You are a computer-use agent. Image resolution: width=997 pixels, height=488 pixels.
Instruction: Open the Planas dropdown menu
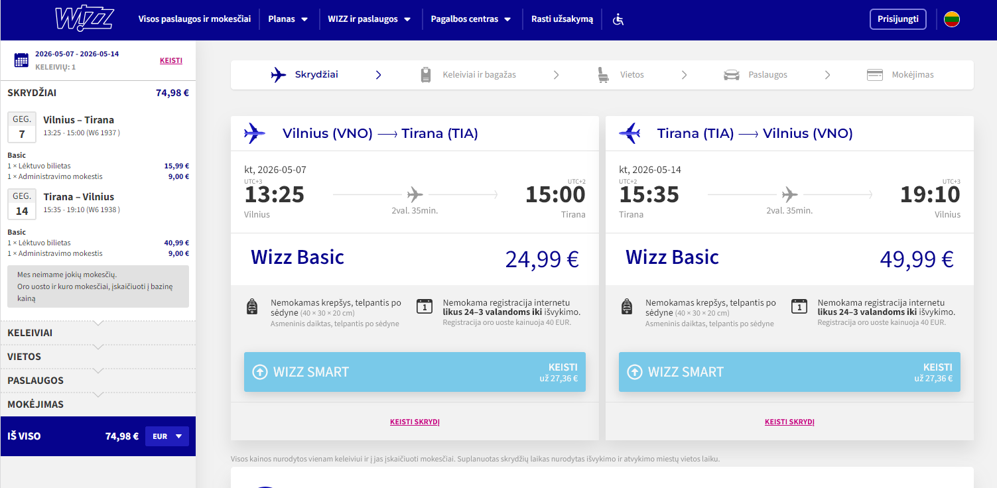[288, 19]
